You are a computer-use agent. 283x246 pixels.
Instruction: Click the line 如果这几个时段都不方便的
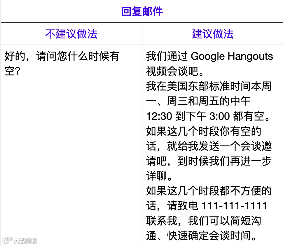coord(209,191)
